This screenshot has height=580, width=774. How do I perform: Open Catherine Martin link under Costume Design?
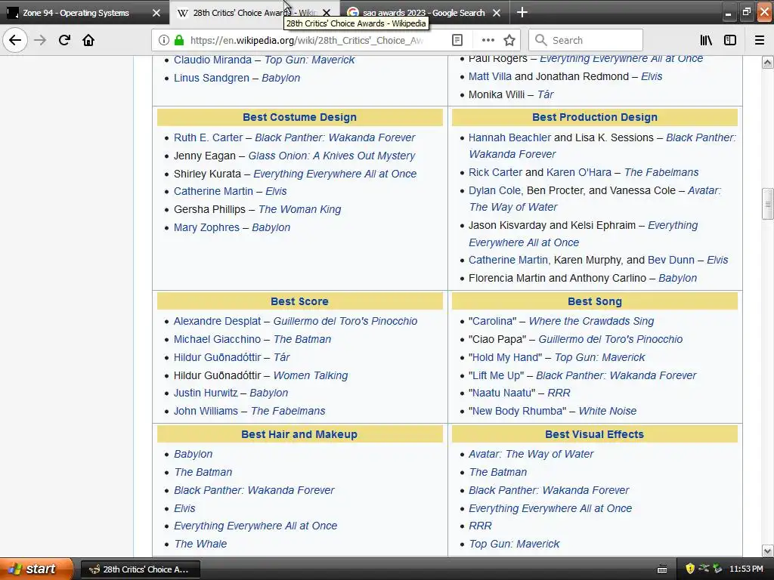[x=213, y=191]
